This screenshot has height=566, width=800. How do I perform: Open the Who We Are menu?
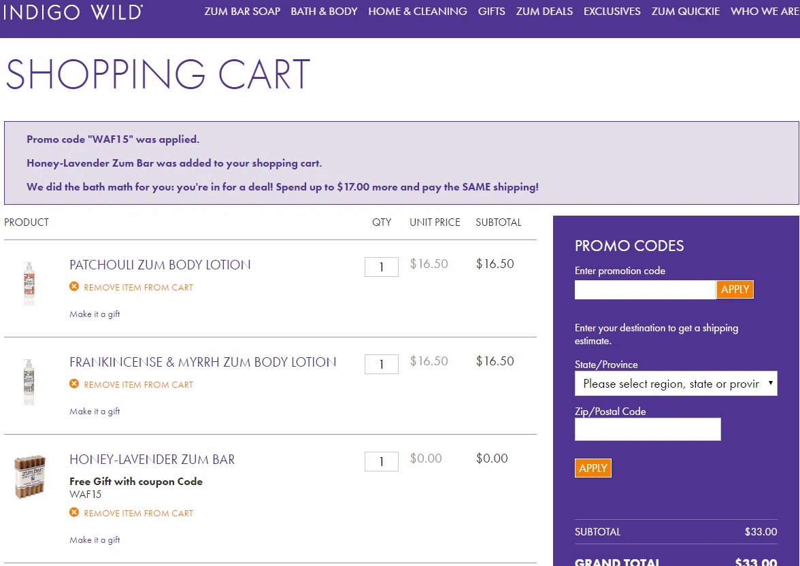(x=765, y=12)
